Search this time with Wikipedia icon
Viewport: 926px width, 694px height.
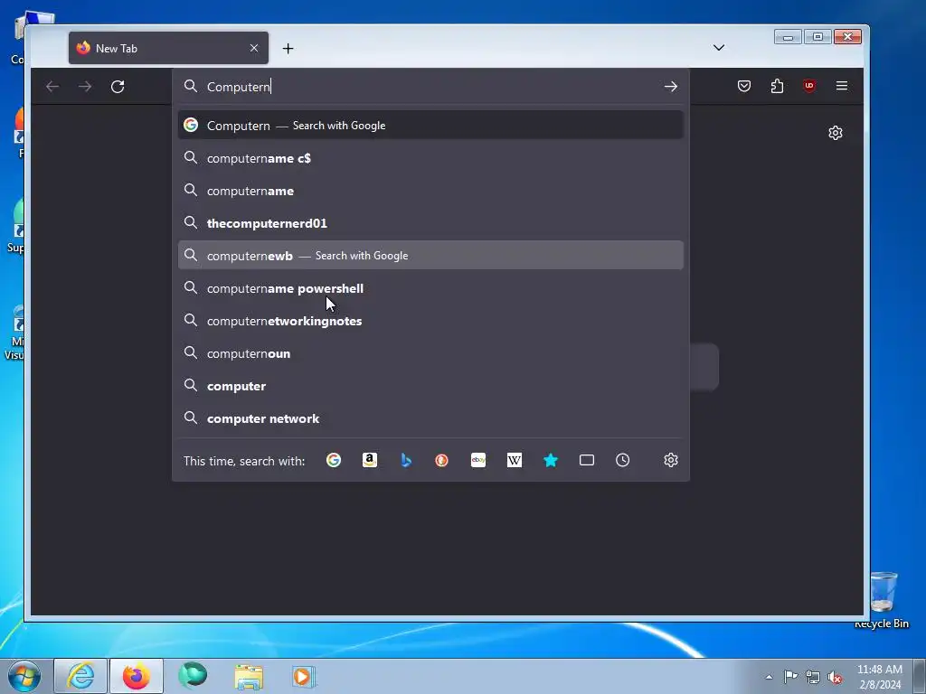(515, 460)
